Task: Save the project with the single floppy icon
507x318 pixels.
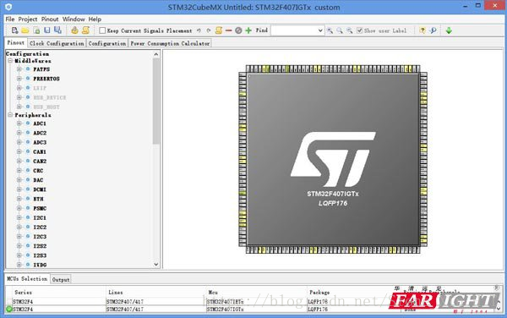Action: click(47, 30)
